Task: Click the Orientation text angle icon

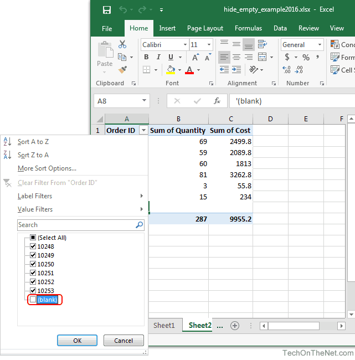Action: [x=254, y=70]
